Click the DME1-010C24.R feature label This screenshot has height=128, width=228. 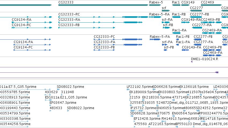coord(205,59)
